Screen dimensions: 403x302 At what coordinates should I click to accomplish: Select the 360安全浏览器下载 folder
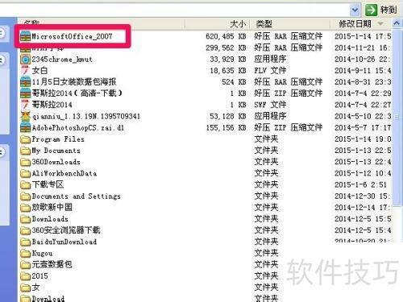60,230
